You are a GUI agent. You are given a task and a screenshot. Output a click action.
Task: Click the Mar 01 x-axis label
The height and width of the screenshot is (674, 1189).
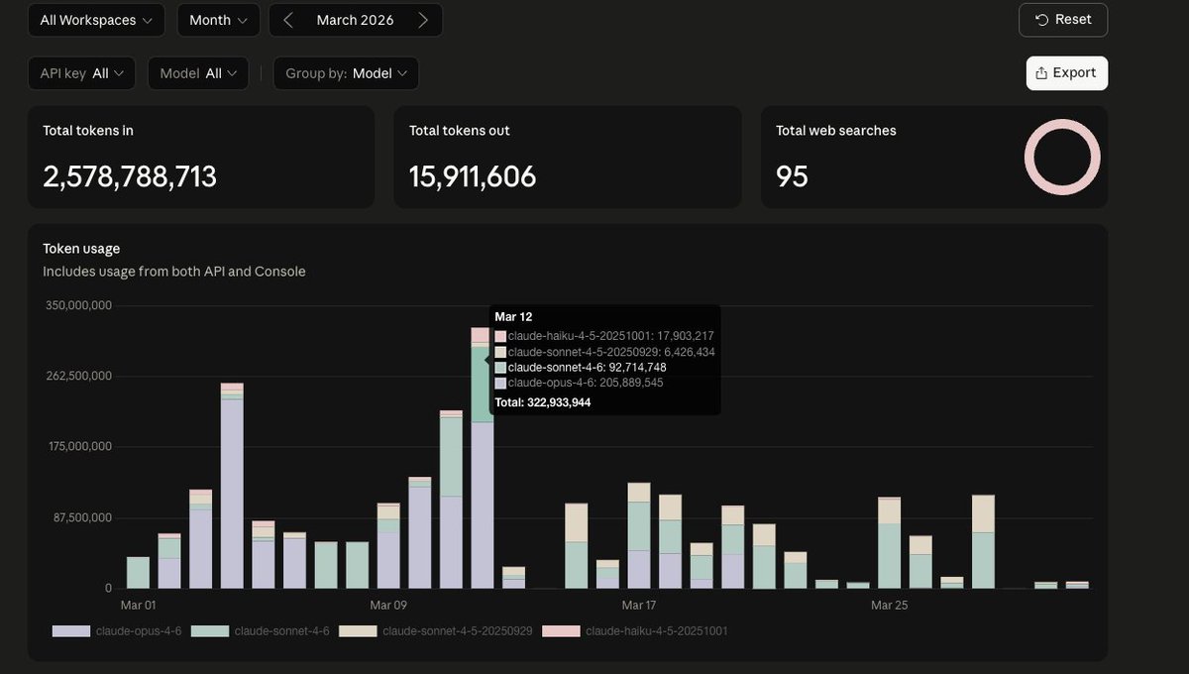point(138,605)
